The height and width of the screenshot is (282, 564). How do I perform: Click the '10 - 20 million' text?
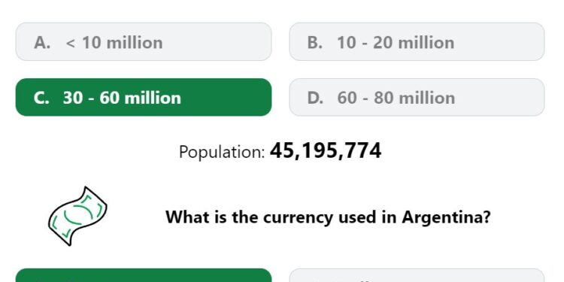[x=396, y=43]
